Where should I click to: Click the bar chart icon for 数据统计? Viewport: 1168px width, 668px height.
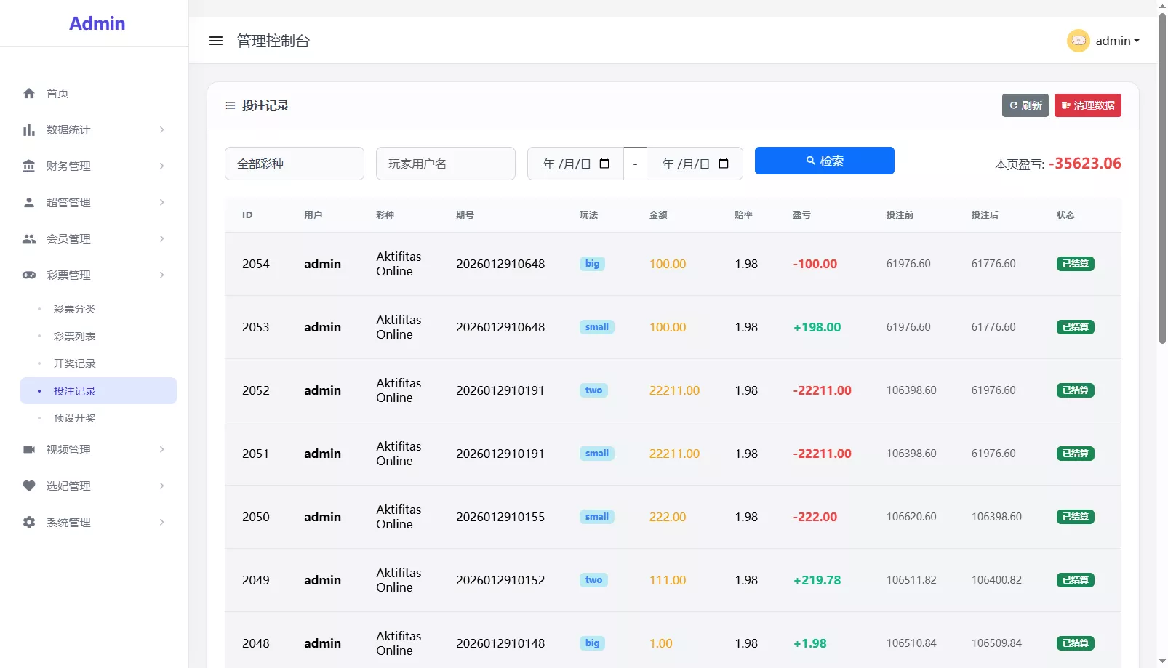[x=29, y=130]
